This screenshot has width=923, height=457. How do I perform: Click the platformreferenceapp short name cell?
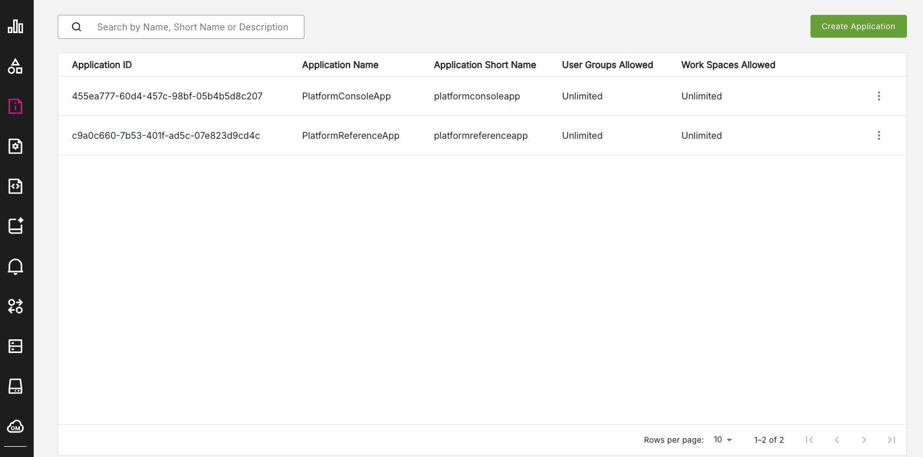481,135
